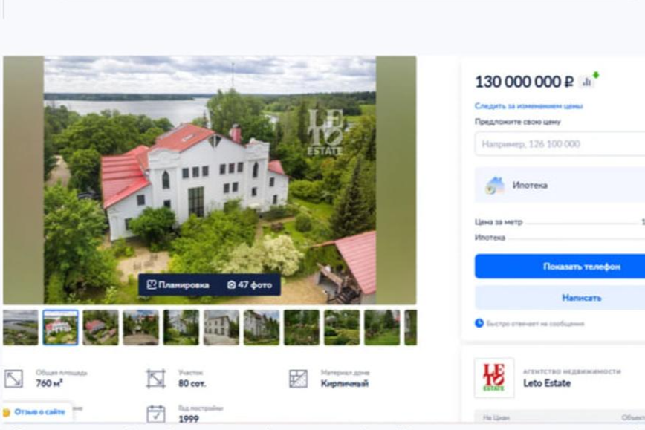Open the Ипотека mortgage panel
645x430 pixels.
coord(560,185)
